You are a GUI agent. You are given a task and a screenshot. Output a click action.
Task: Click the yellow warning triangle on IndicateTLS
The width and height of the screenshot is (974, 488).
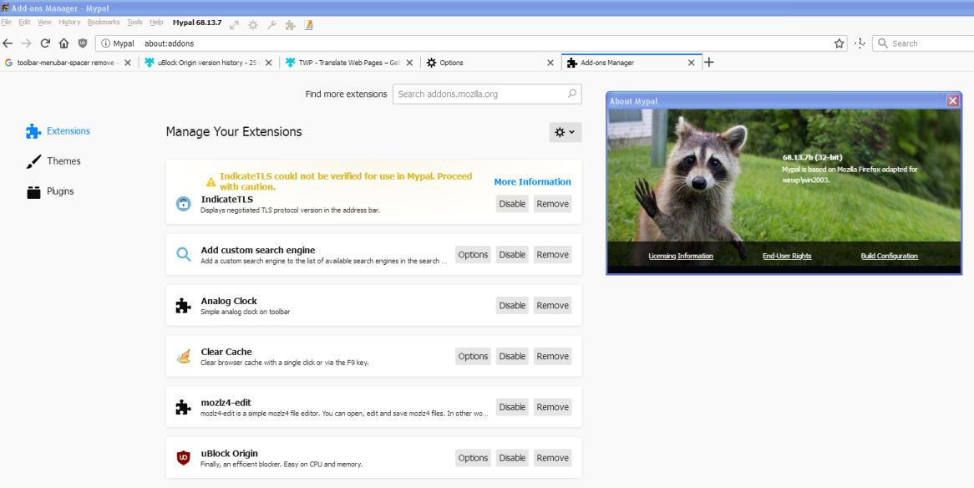coord(211,182)
